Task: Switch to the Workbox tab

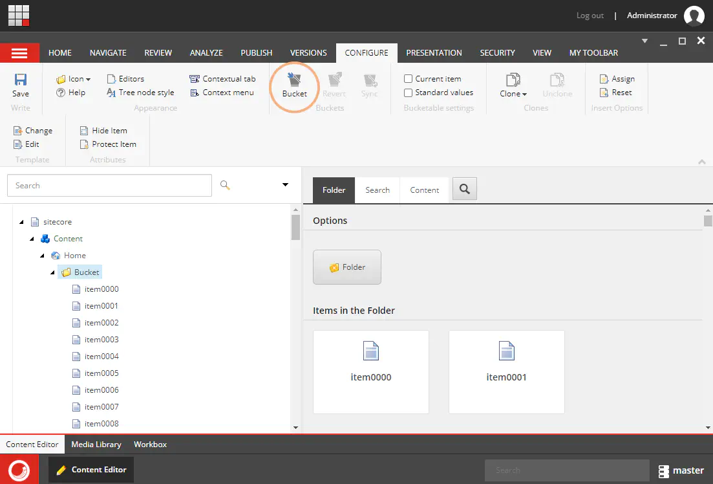Action: 150,445
